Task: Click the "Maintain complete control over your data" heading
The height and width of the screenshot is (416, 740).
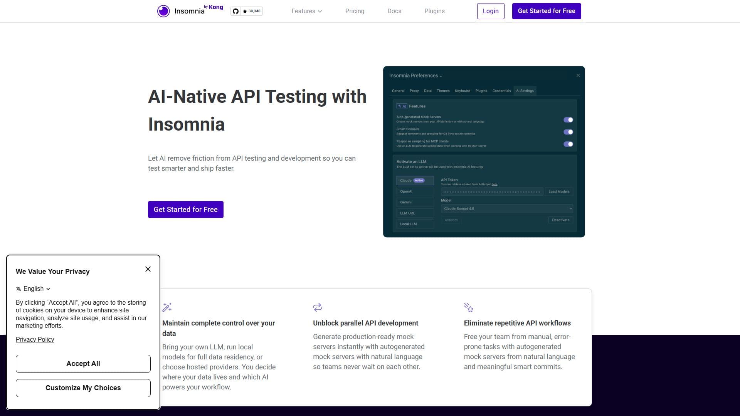Action: point(219,328)
